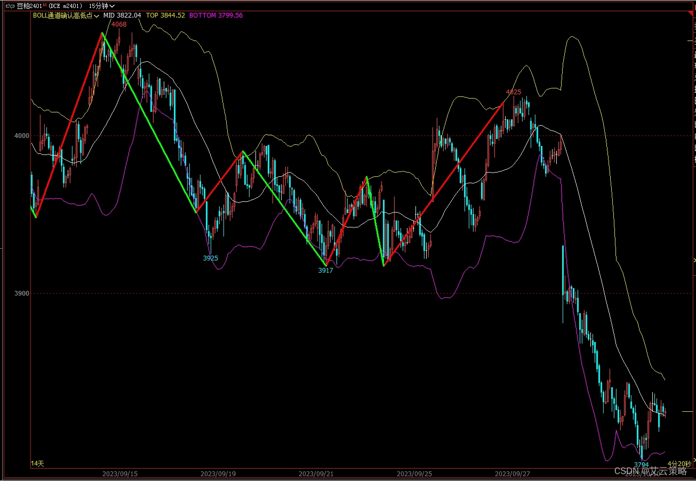This screenshot has width=696, height=481.
Task: Click the chain-link icon beside 豆粕2401
Action: coord(10,6)
